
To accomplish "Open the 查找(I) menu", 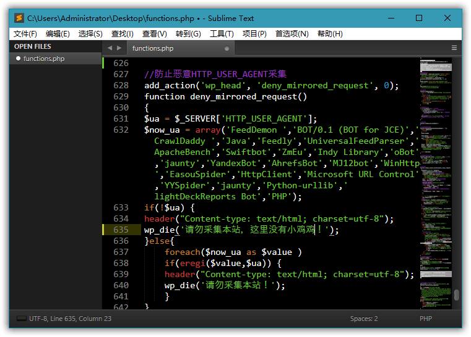I will pos(122,33).
